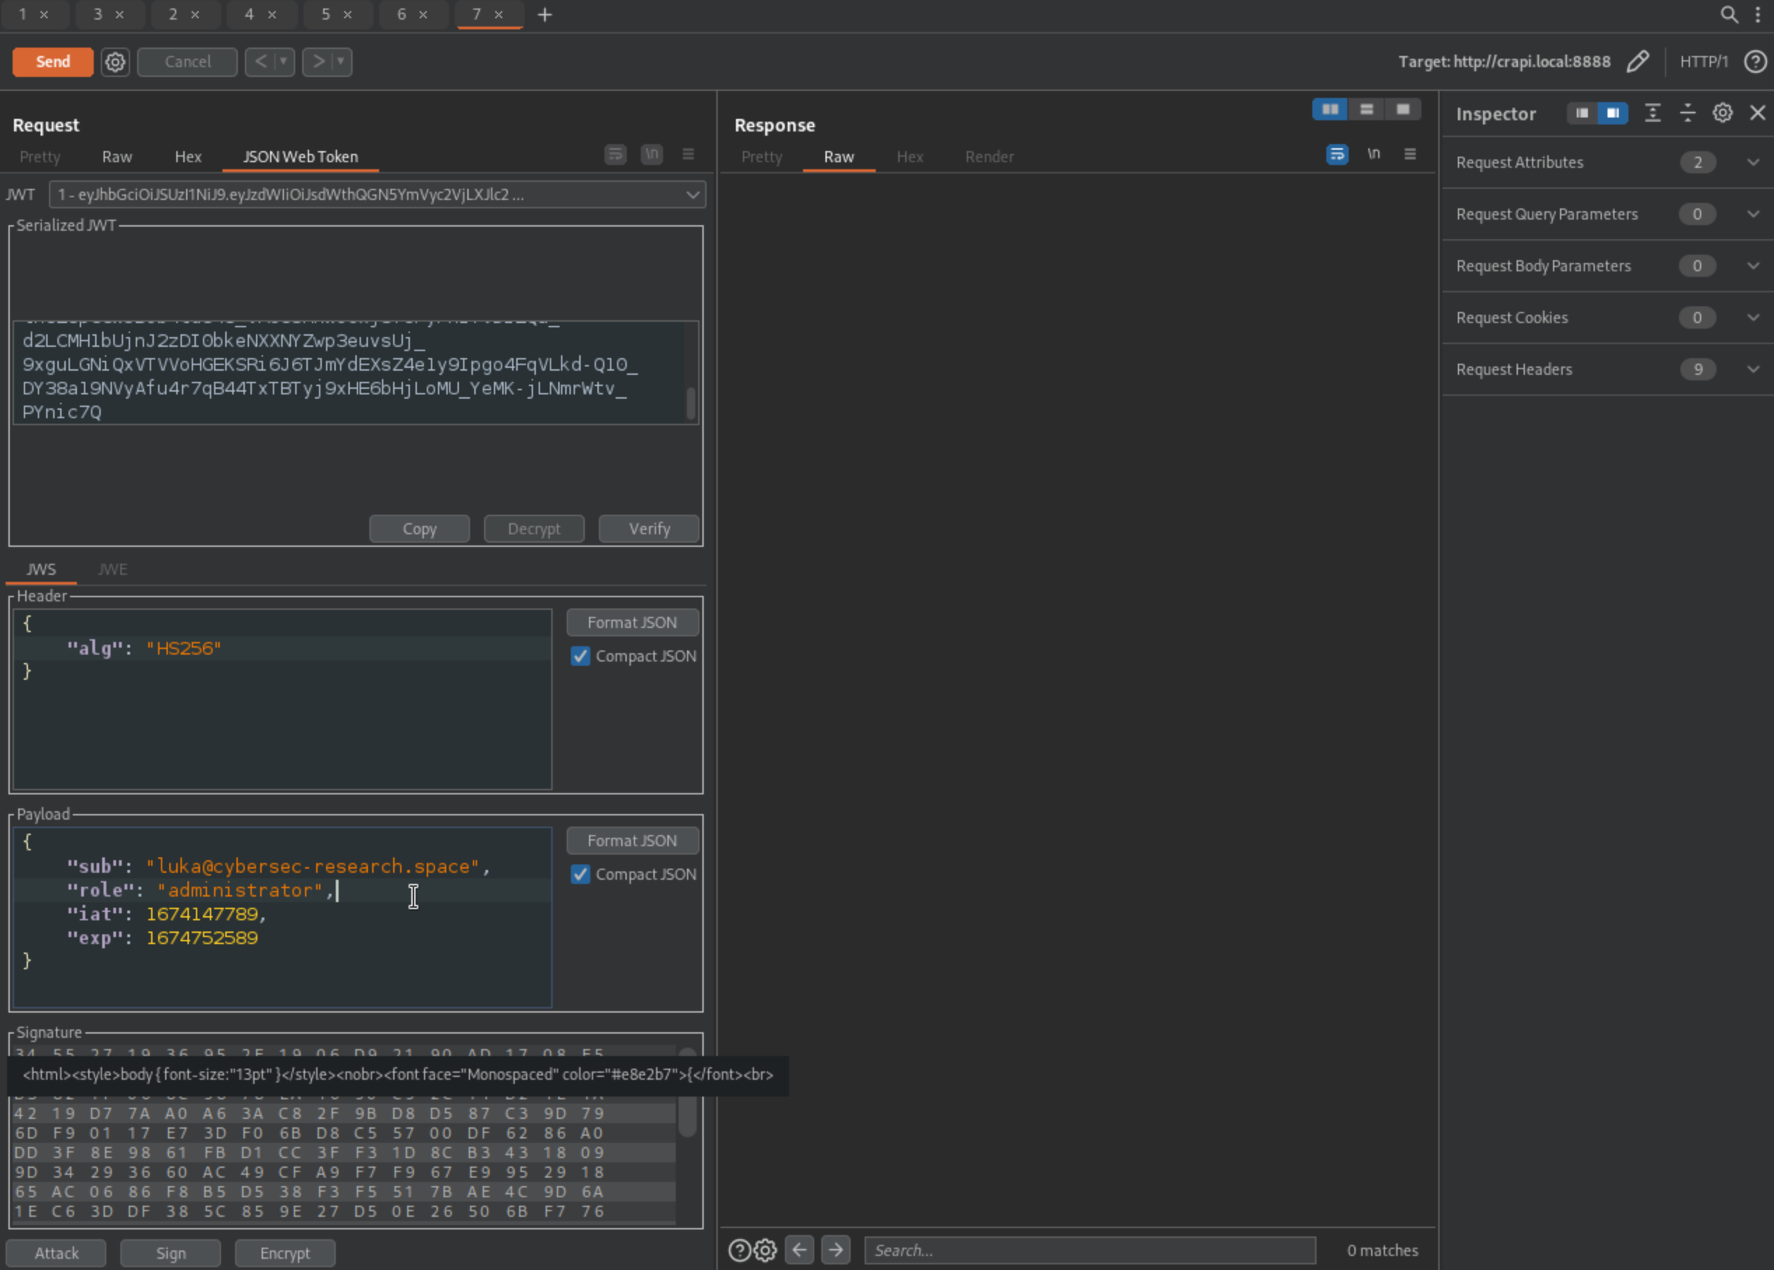The image size is (1774, 1270).
Task: Open the Inspector settings gear icon
Action: click(x=1722, y=113)
